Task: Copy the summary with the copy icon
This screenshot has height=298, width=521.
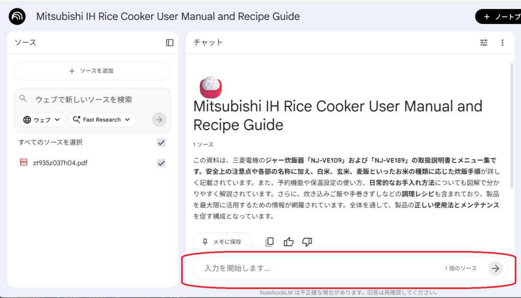Action: (270, 242)
